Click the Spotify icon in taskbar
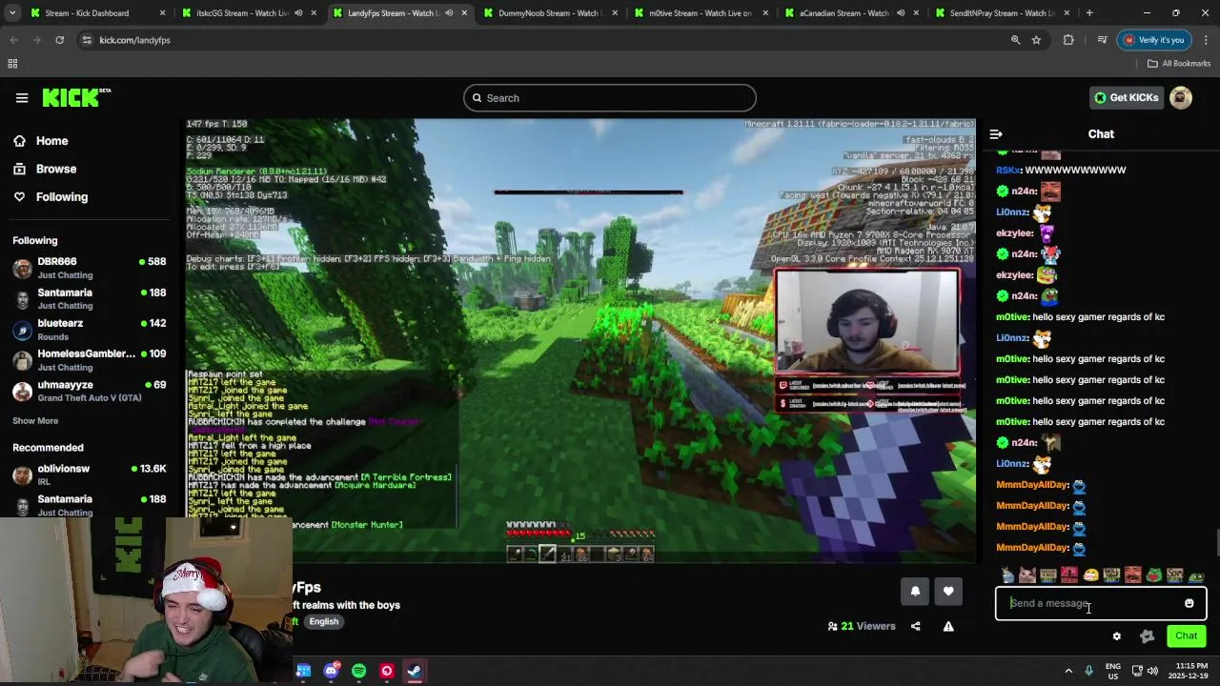Image resolution: width=1220 pixels, height=686 pixels. tap(358, 671)
